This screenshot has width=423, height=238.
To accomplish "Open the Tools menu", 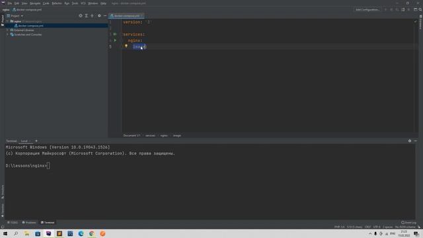I will tap(75, 3).
